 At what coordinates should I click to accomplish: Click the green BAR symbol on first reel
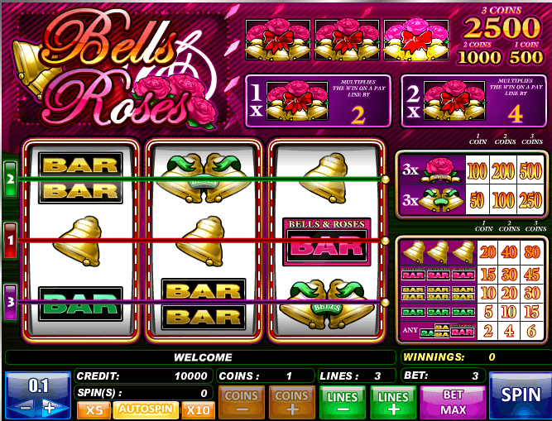pos(80,304)
